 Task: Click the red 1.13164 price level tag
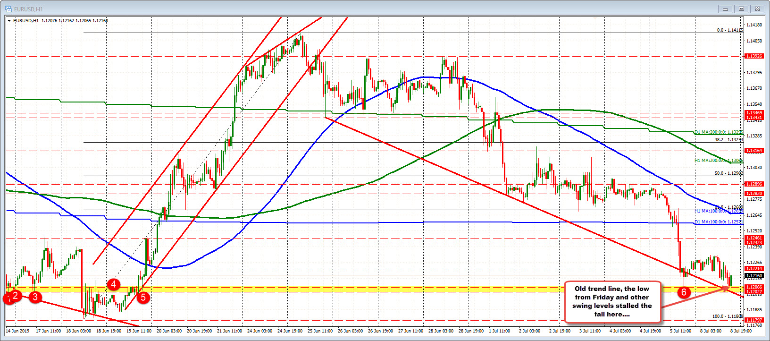(x=754, y=151)
